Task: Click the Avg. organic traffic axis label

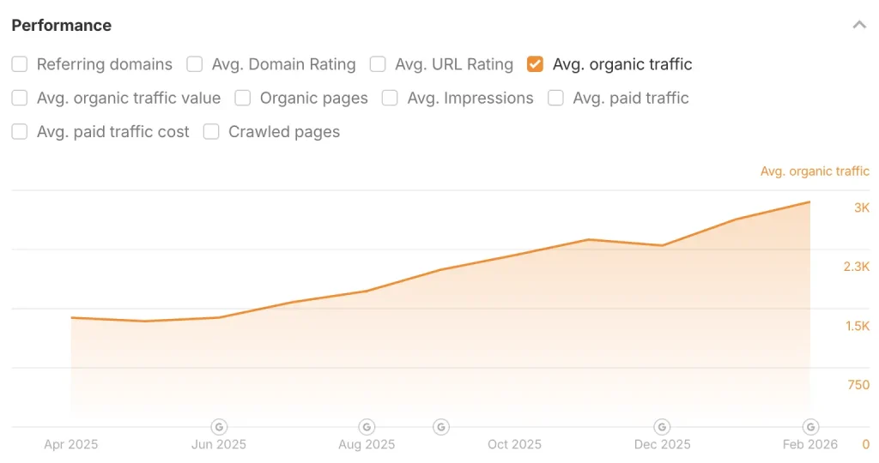Action: [x=815, y=171]
